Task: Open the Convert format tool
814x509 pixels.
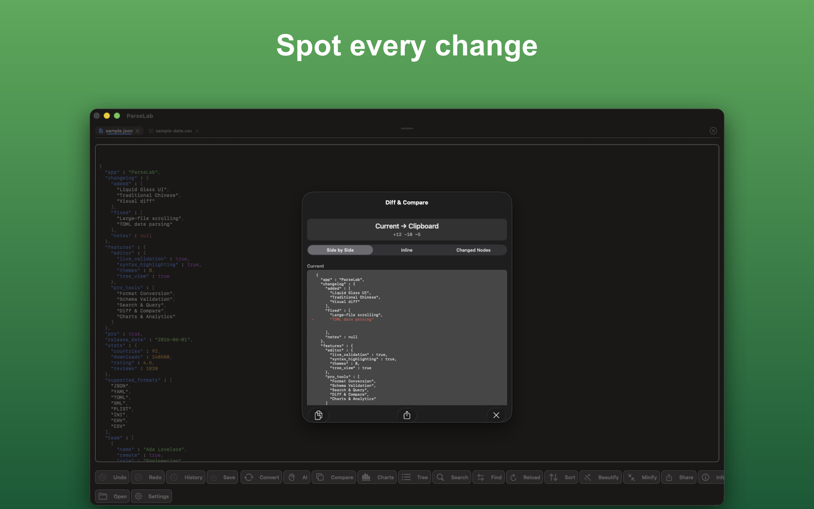Action: (x=262, y=477)
